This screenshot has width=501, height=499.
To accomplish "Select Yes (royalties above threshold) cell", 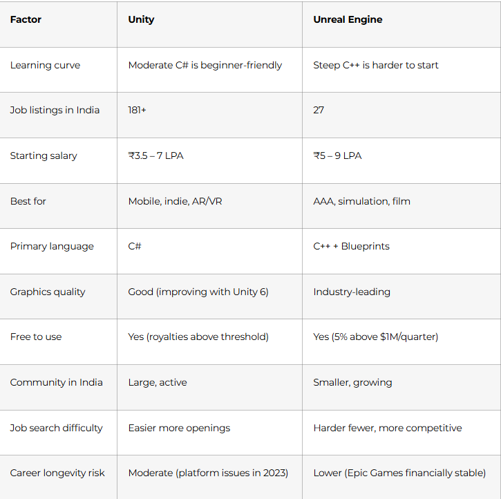I will pyautogui.click(x=198, y=337).
